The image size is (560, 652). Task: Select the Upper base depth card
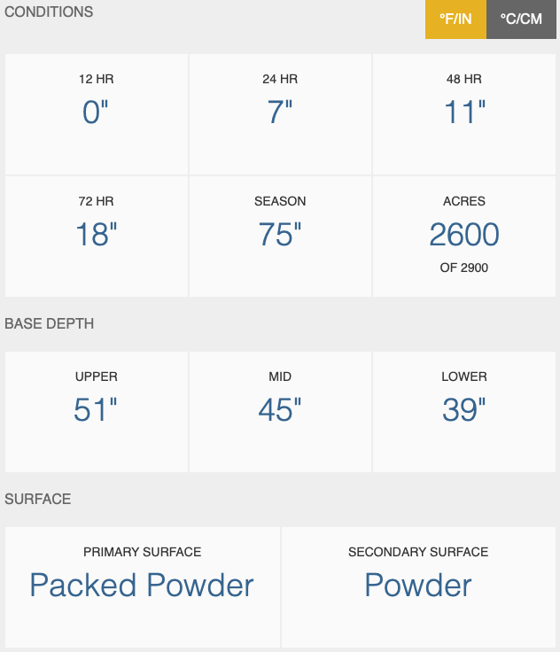click(x=97, y=412)
